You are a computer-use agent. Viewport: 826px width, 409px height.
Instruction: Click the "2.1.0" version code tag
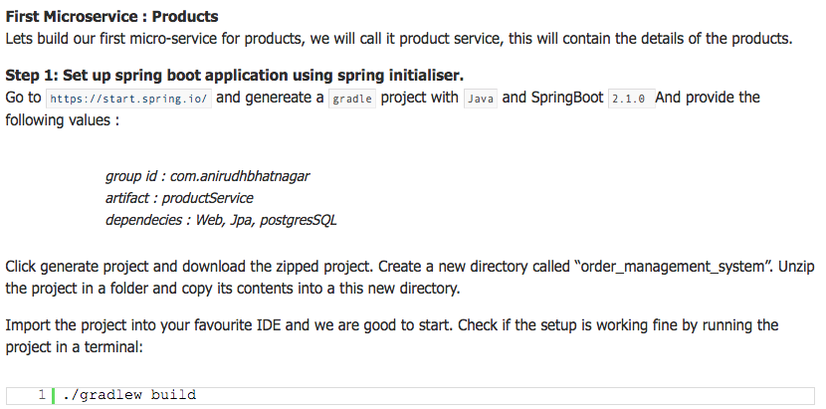(629, 100)
